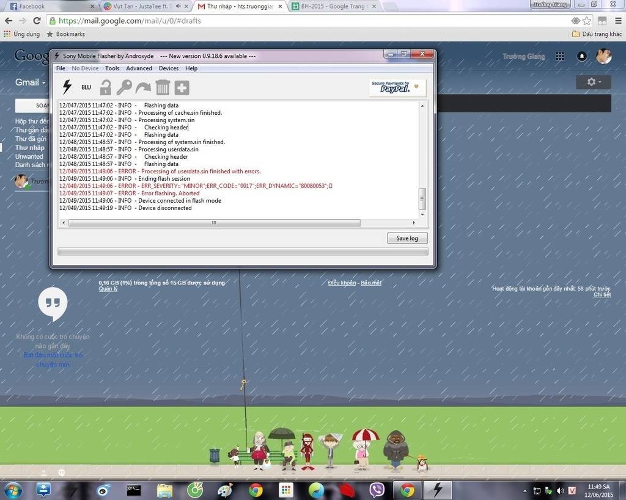Open the Google apps grid icon
The width and height of the screenshot is (626, 500).
[560, 56]
